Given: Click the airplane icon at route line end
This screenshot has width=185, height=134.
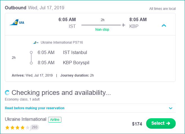Looking at the screenshot, I should (x=124, y=25).
